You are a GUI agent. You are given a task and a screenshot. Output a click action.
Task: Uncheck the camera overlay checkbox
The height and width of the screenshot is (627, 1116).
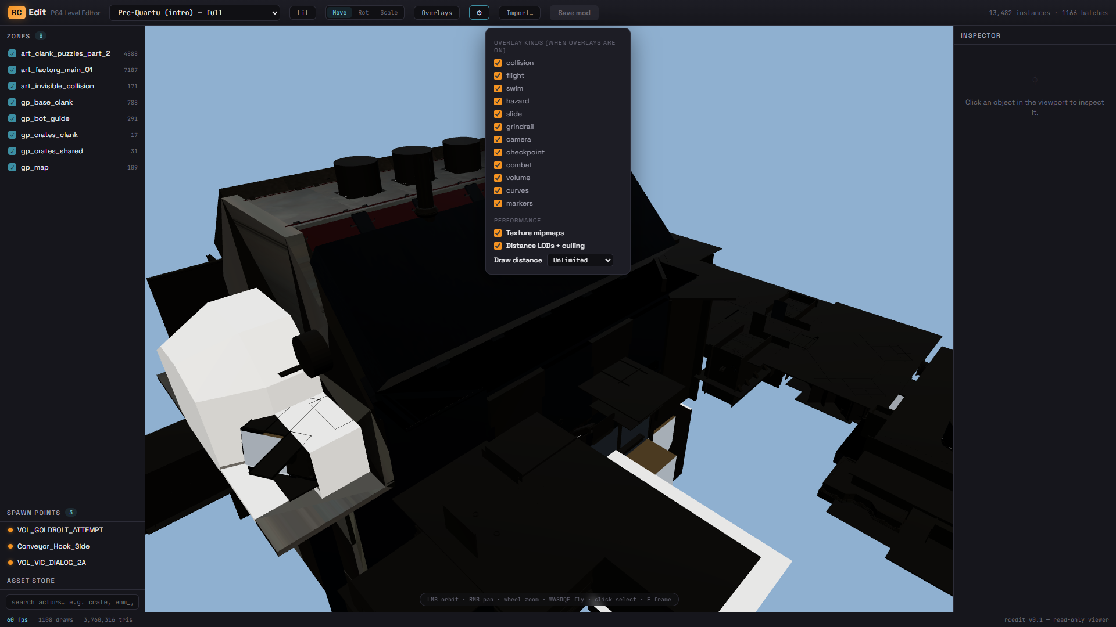(498, 139)
